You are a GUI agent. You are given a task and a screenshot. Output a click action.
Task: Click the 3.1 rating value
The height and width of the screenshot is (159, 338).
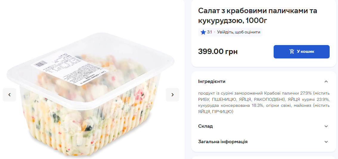coord(210,32)
